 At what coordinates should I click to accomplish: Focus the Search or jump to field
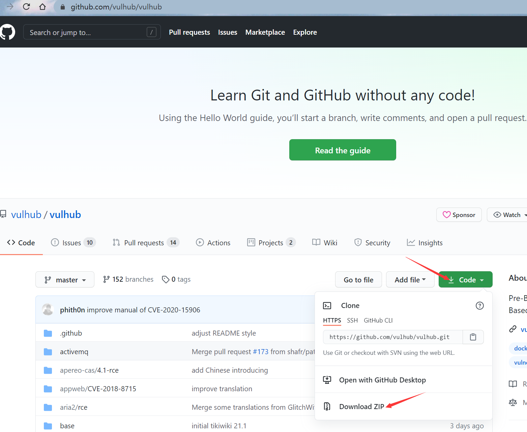tap(92, 32)
